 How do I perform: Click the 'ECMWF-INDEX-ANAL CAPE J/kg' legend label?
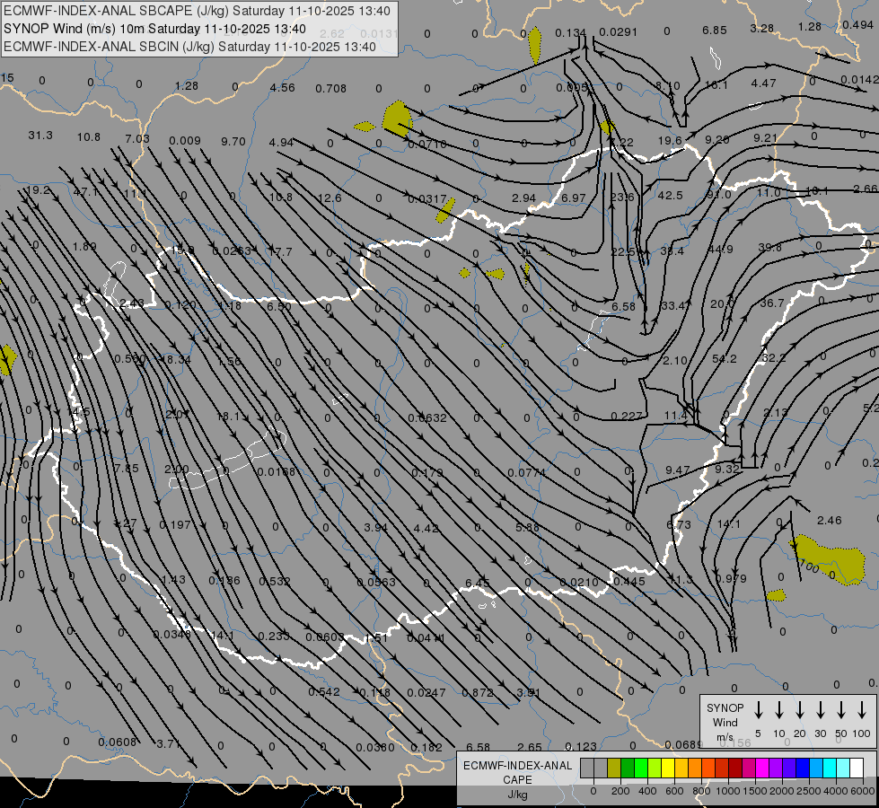[x=517, y=779]
